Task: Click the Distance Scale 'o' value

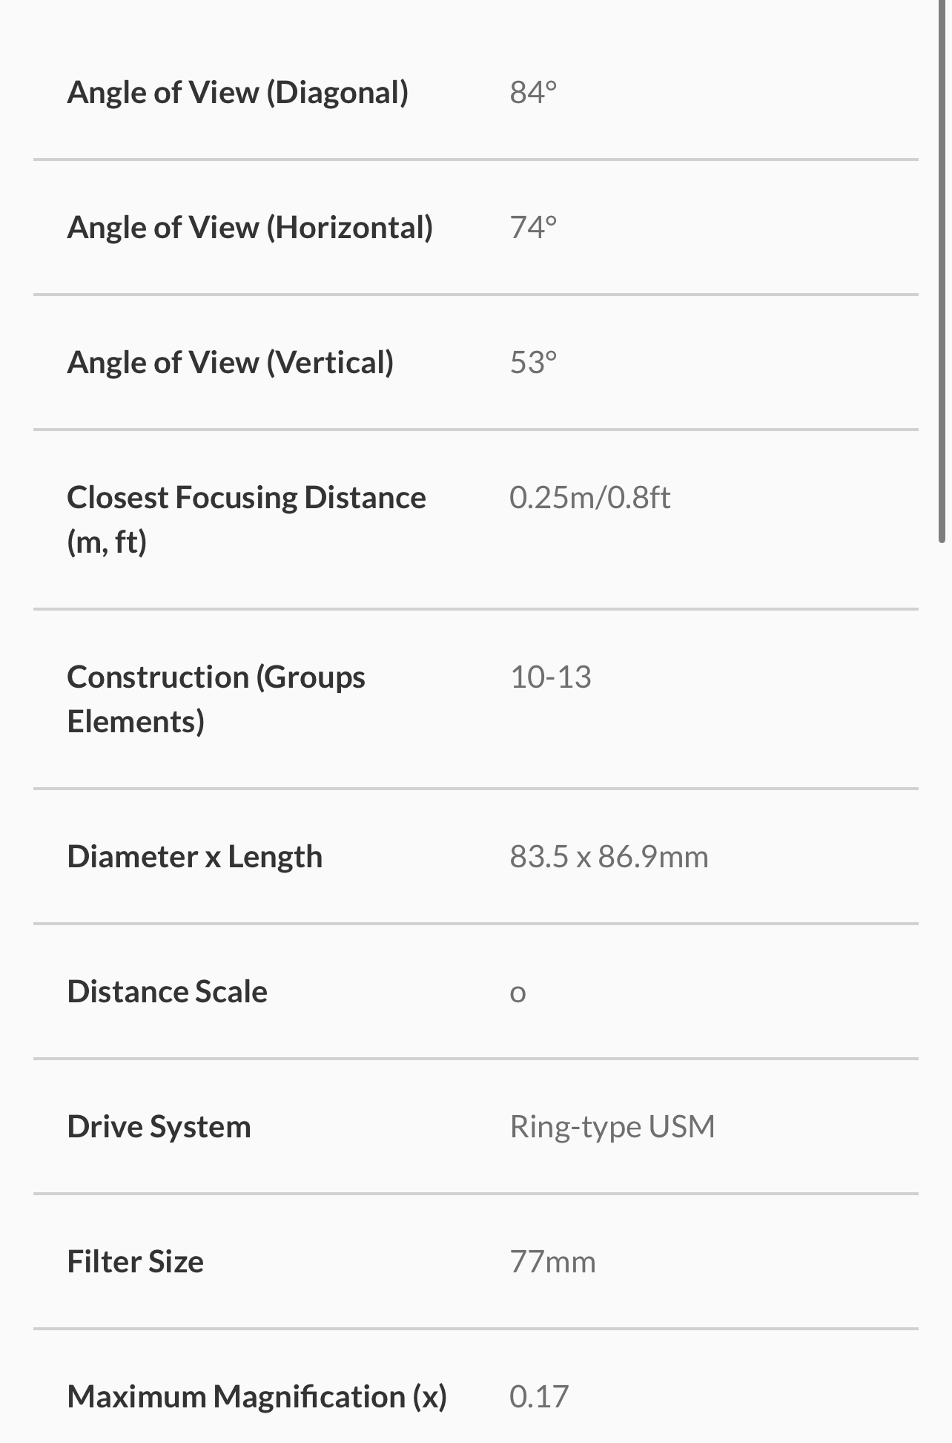Action: point(518,993)
